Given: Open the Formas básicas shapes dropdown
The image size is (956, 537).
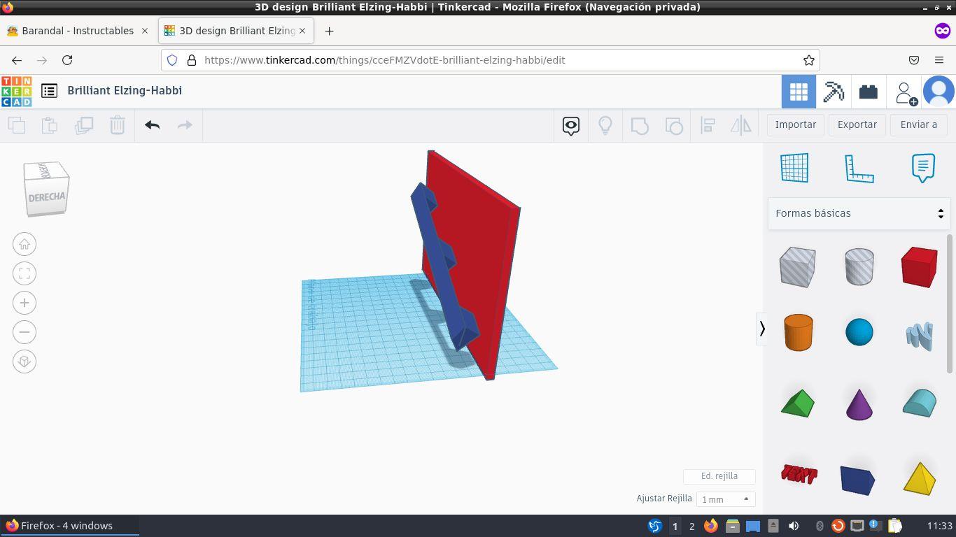Looking at the screenshot, I should [x=859, y=213].
